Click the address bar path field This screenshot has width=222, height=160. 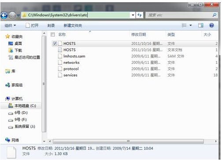76,15
